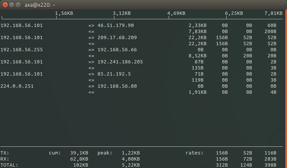
Task: Click the 2,33KB cumulative value
Action: [x=198, y=25]
